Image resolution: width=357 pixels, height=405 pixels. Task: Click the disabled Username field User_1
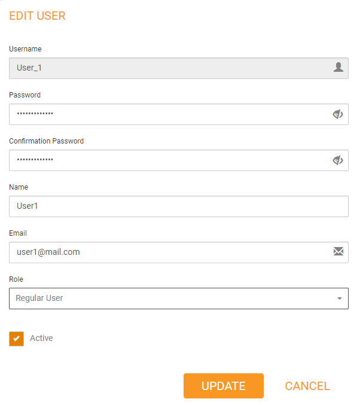(179, 68)
